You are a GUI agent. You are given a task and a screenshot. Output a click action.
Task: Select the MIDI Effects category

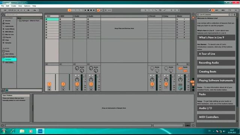pyautogui.click(x=9, y=31)
